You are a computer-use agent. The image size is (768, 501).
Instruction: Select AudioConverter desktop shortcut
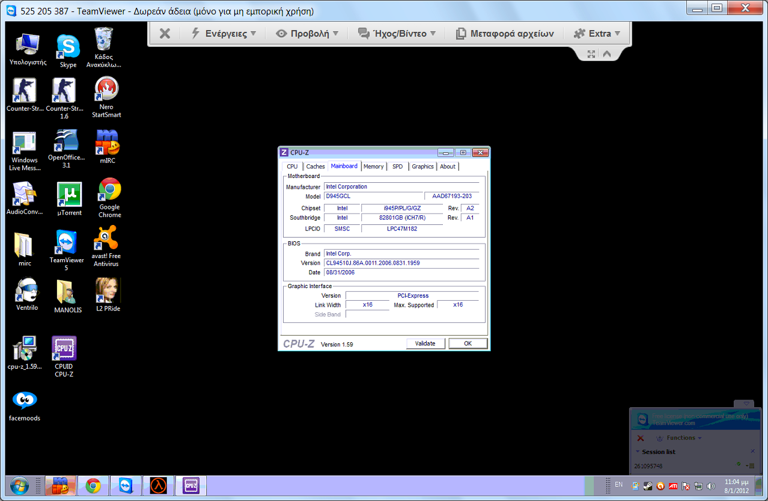[25, 198]
